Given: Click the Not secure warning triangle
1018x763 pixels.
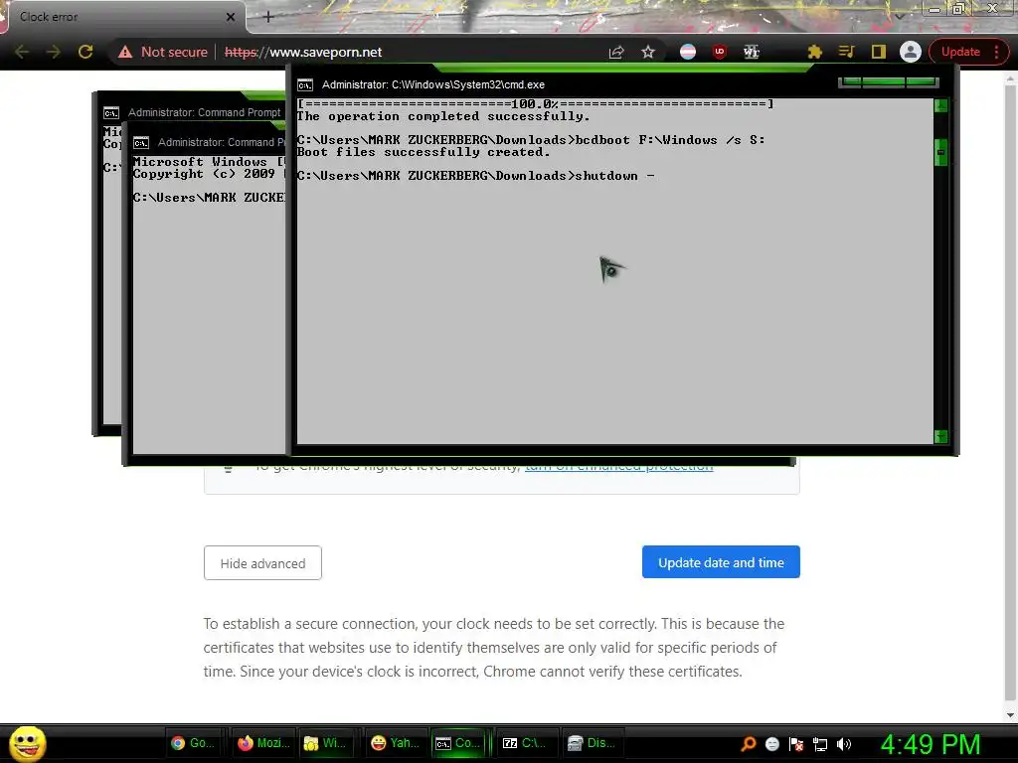Looking at the screenshot, I should [125, 52].
